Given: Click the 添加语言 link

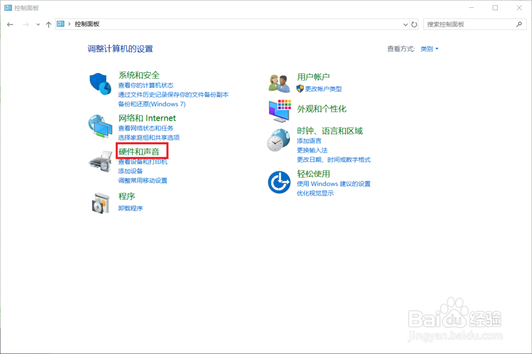Looking at the screenshot, I should click(309, 141).
